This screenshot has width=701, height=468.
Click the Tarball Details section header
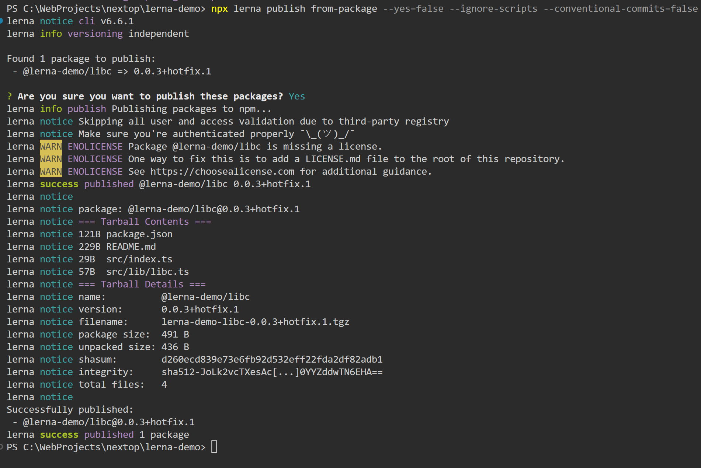click(141, 284)
